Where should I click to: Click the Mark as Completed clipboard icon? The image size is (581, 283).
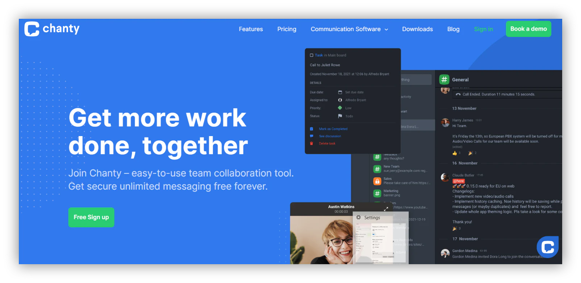click(x=312, y=129)
